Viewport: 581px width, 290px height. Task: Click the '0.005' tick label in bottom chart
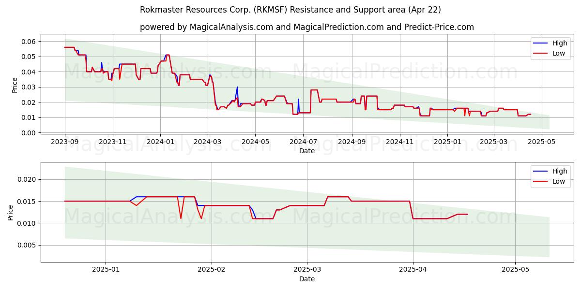(28, 245)
